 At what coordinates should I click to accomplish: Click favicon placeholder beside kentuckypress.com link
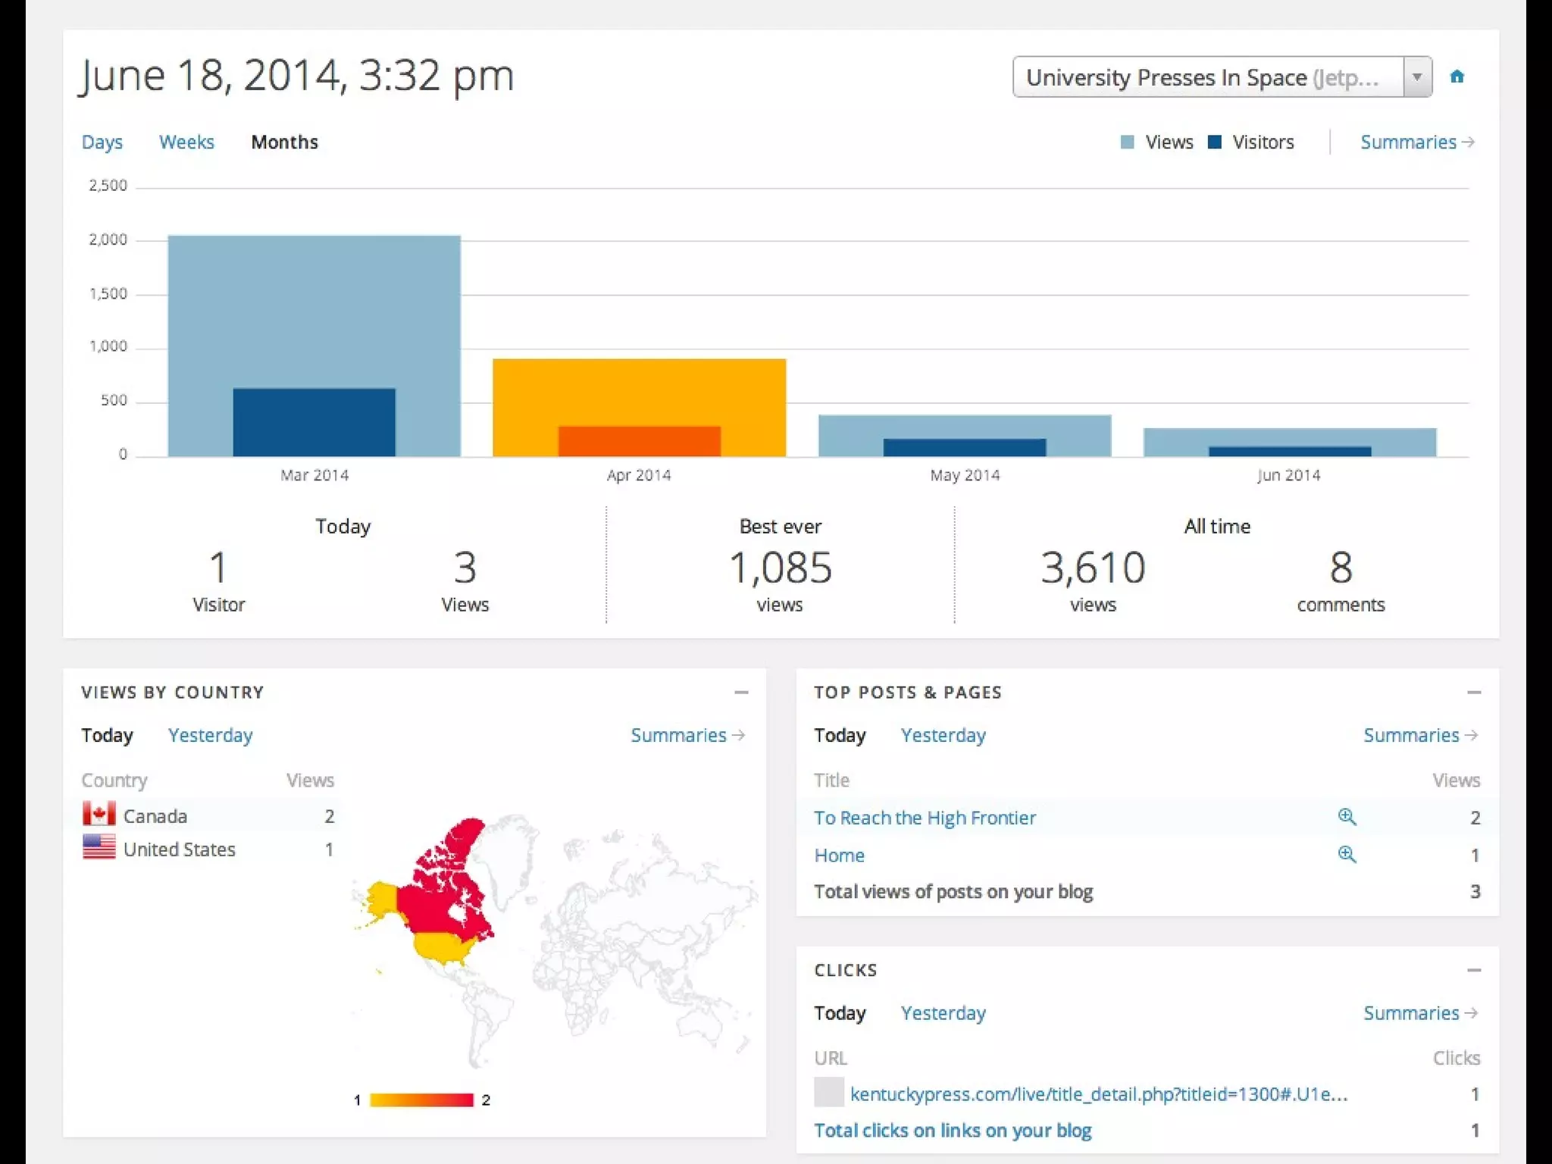pyautogui.click(x=828, y=1093)
